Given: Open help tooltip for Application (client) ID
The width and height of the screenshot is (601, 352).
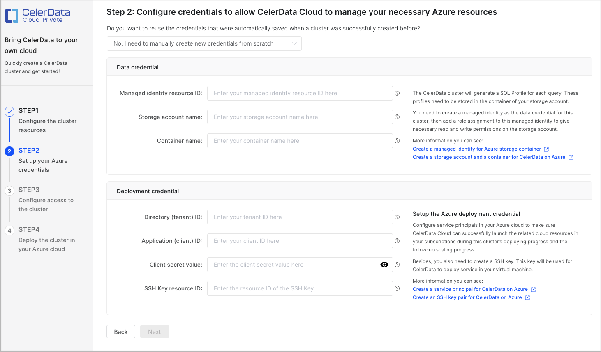Looking at the screenshot, I should tap(397, 241).
